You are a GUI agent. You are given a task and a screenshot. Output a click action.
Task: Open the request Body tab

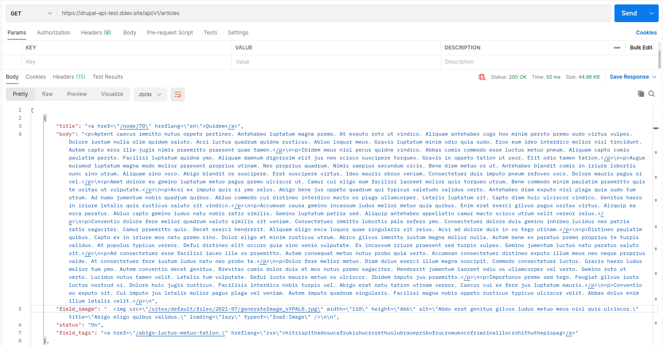pyautogui.click(x=130, y=33)
